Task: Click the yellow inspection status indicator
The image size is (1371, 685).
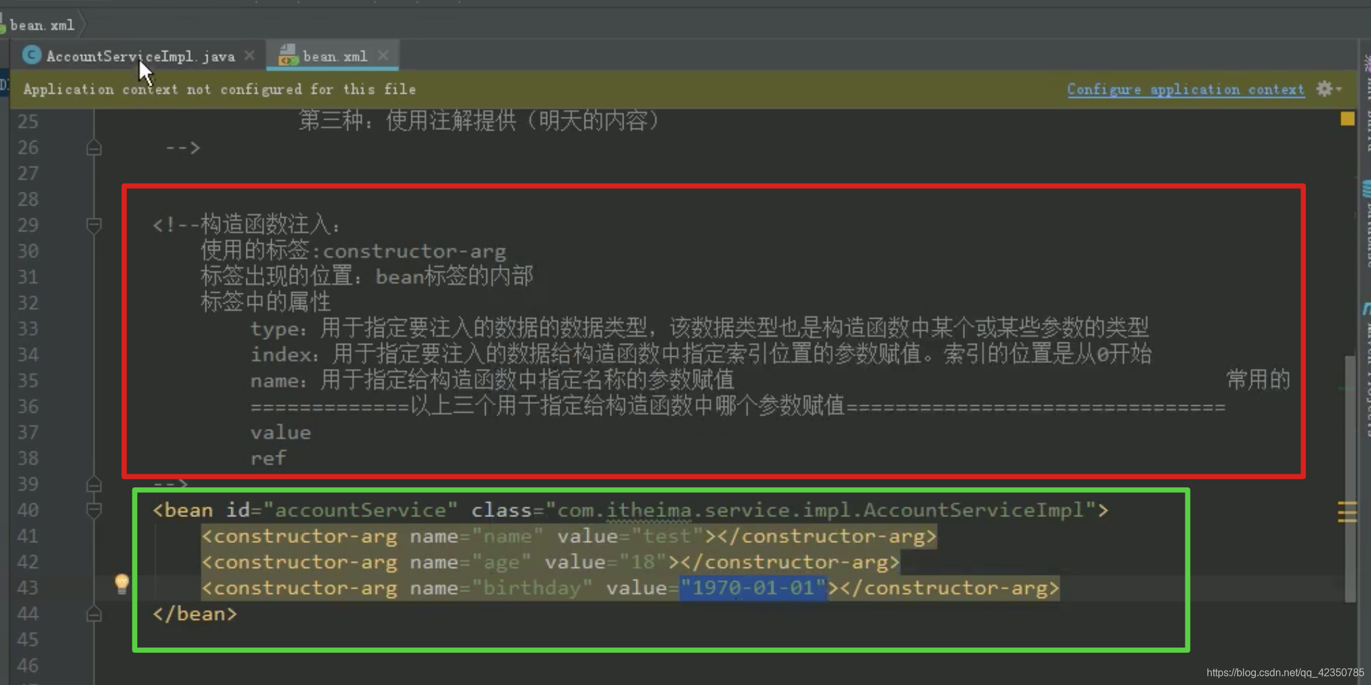Action: point(1348,119)
